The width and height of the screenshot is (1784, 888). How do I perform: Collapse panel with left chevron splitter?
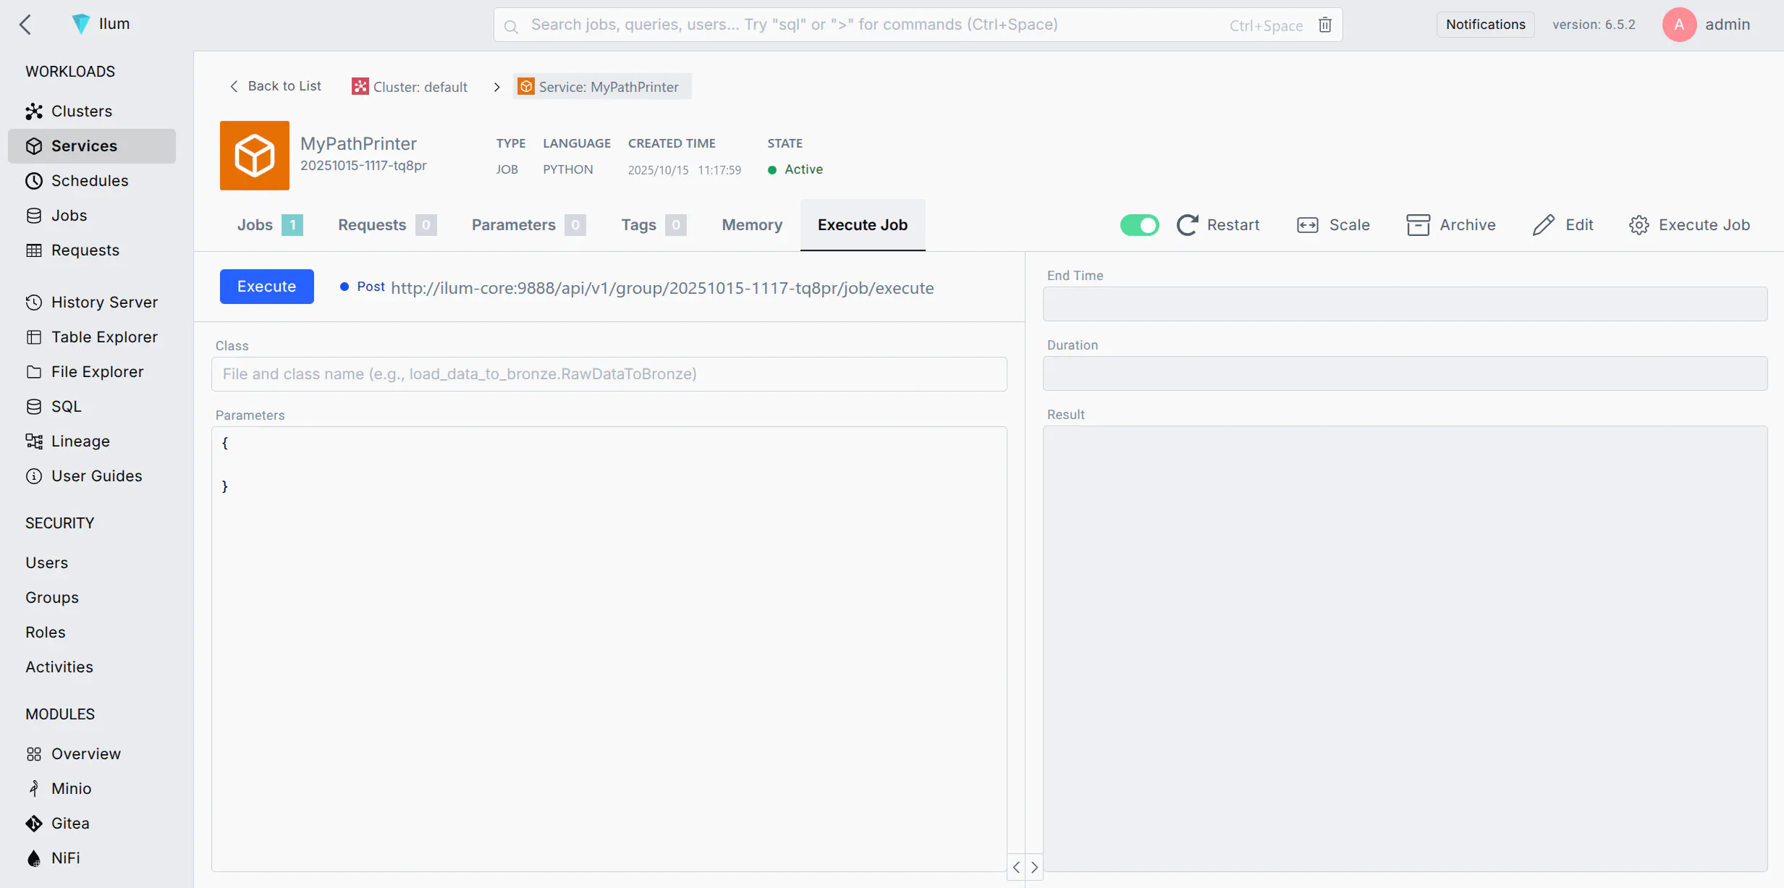coord(1016,867)
